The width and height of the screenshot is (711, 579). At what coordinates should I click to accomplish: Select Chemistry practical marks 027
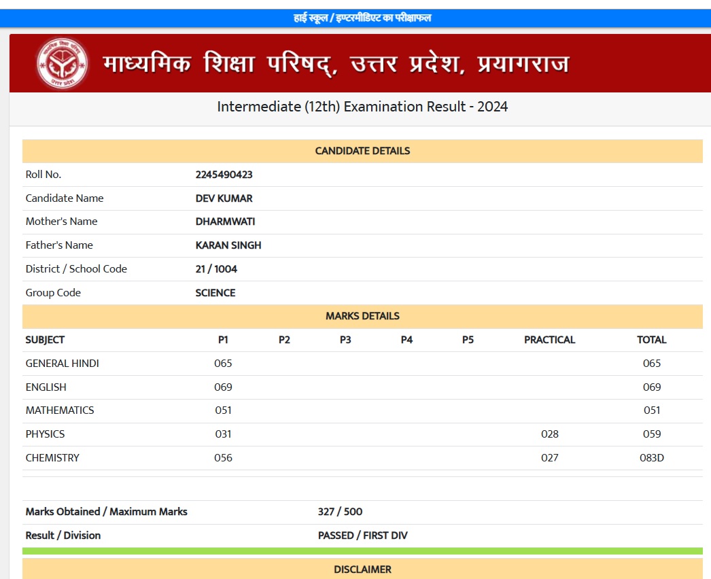click(x=550, y=458)
